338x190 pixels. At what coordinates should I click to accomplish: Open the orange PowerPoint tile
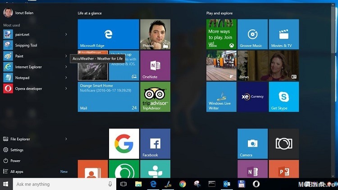tap(283, 169)
